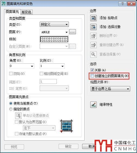Click the set new origin (单击以设置新原点) icon
Screen dimensions: 137x153
(18, 116)
